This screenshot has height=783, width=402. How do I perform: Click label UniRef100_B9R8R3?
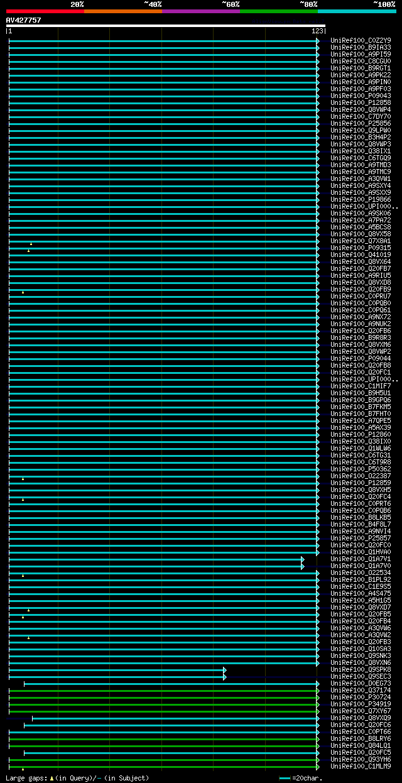[361, 337]
